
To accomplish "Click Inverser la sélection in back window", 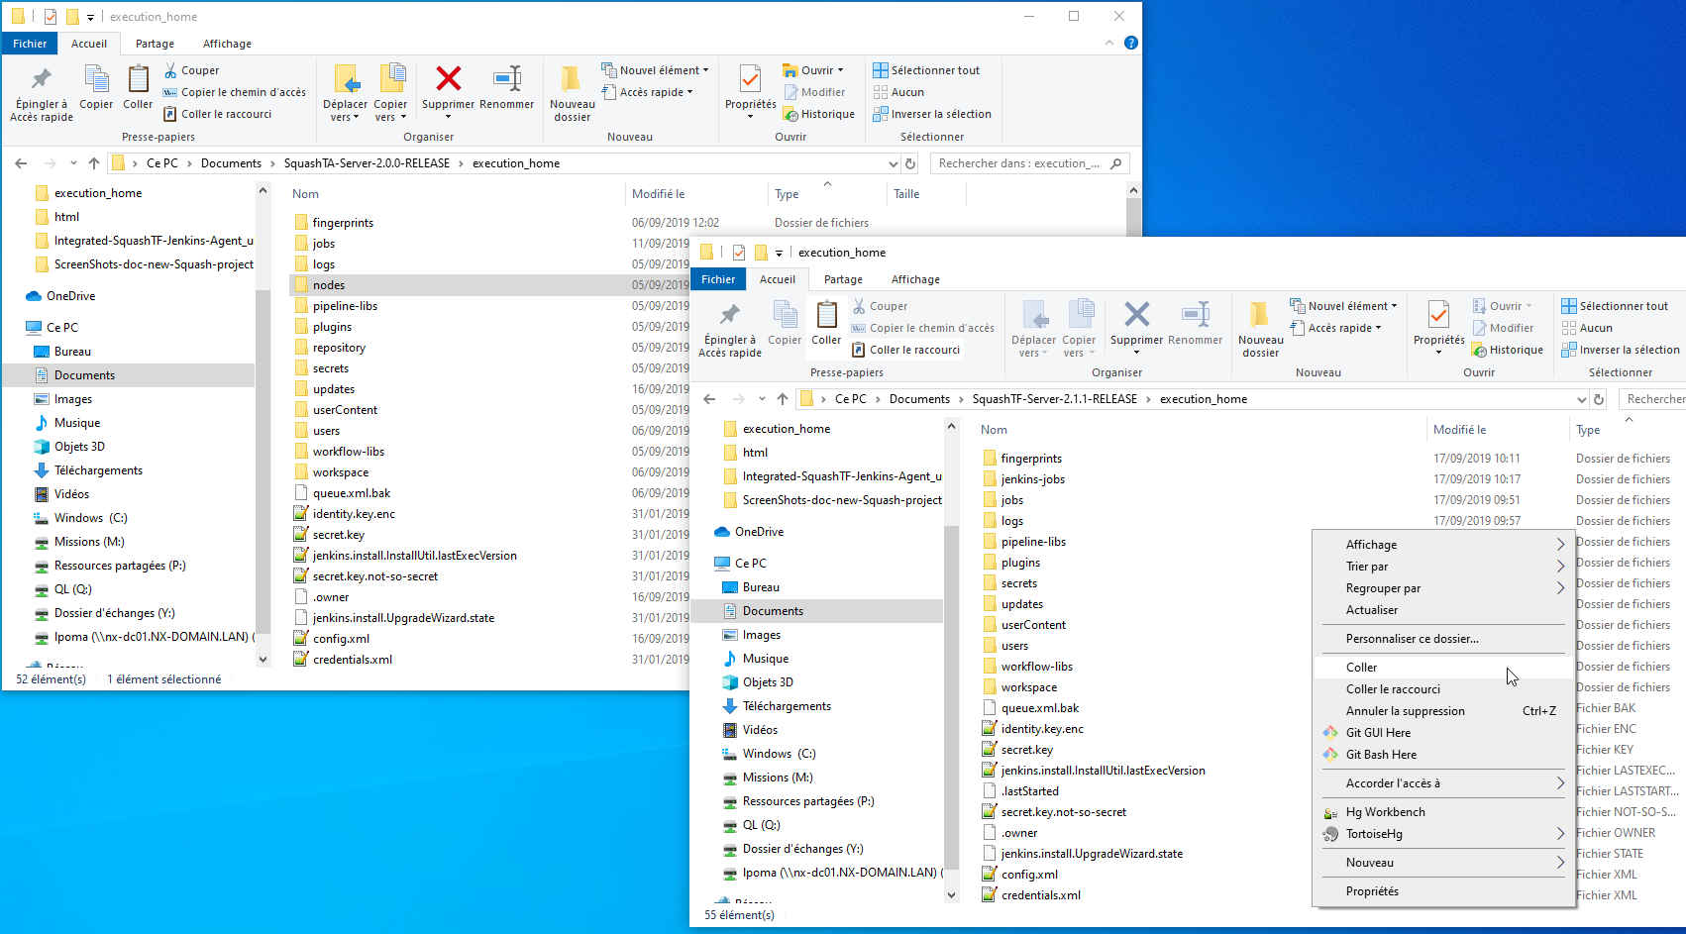I will [x=932, y=114].
